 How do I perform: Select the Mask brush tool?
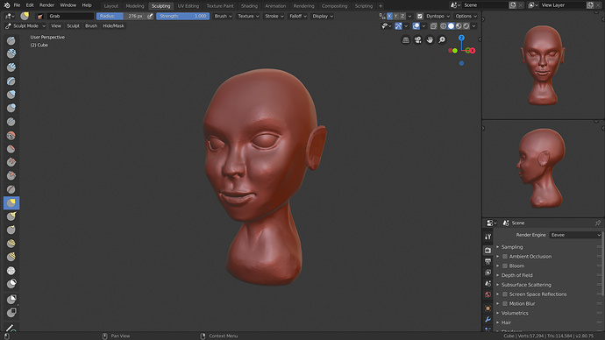[x=11, y=284]
